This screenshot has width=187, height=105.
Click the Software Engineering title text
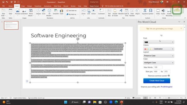point(58,36)
